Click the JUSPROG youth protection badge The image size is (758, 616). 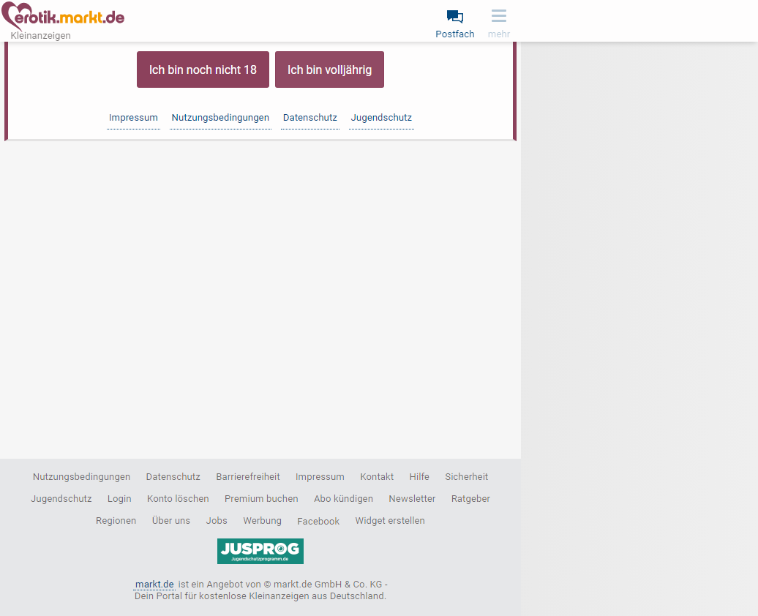point(260,551)
